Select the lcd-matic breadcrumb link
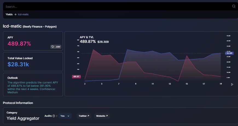This screenshot has width=238, height=126. 23,14
